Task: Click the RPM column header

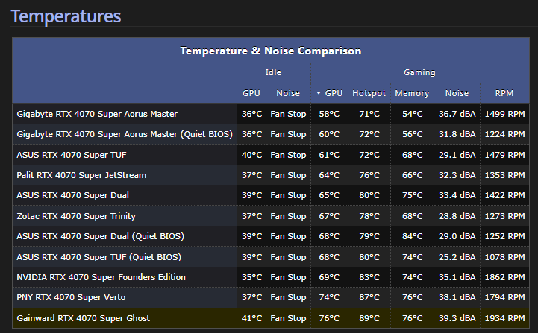Action: [x=504, y=93]
